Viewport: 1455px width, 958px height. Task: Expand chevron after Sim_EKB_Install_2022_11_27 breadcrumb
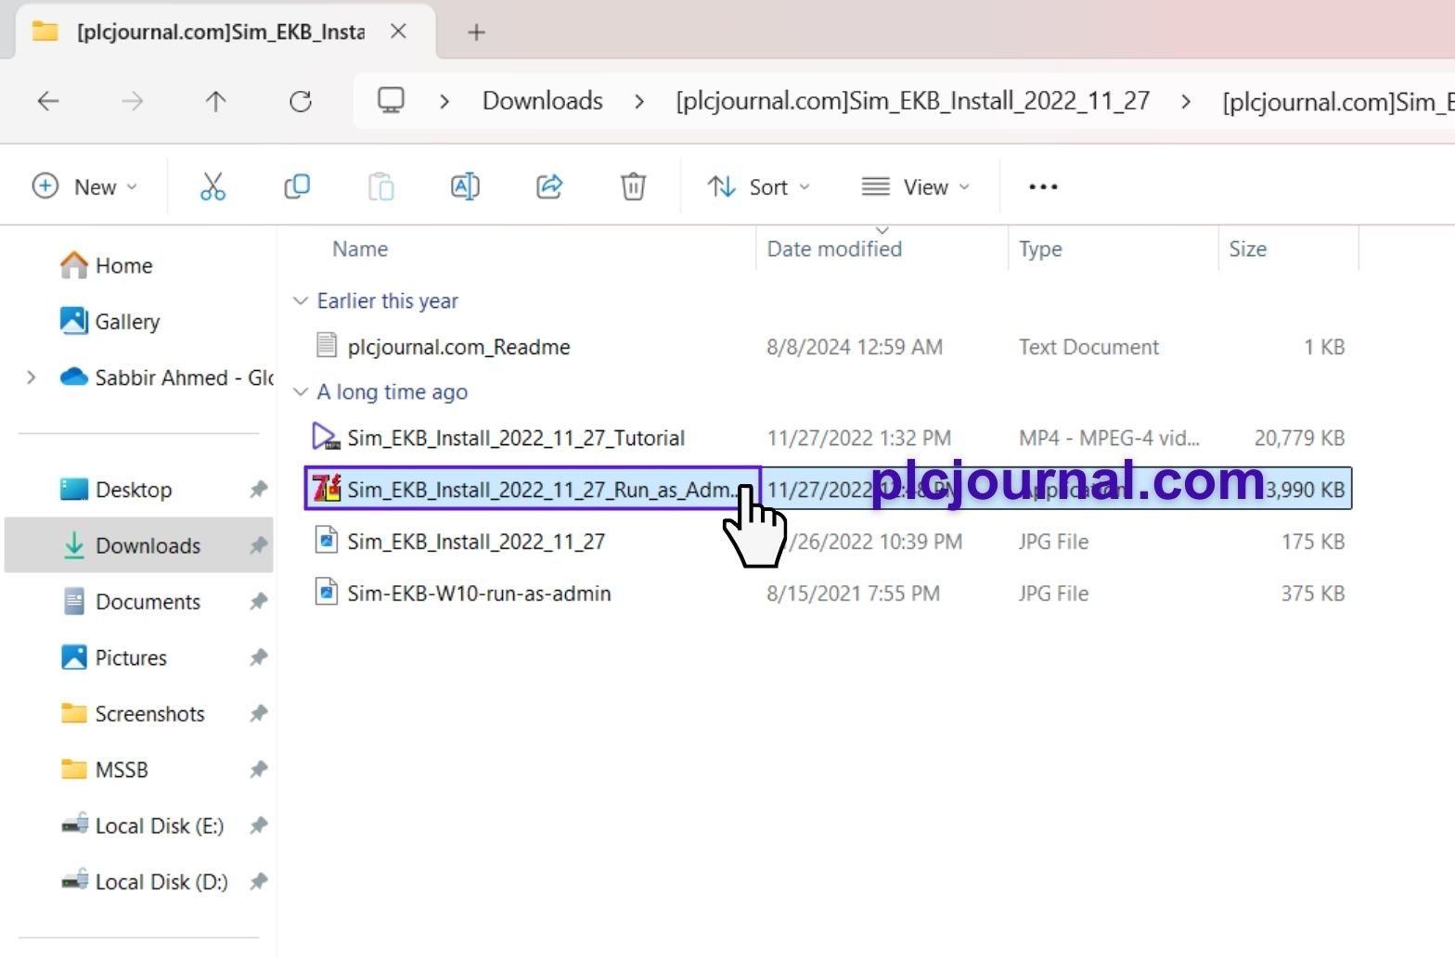[1186, 101]
